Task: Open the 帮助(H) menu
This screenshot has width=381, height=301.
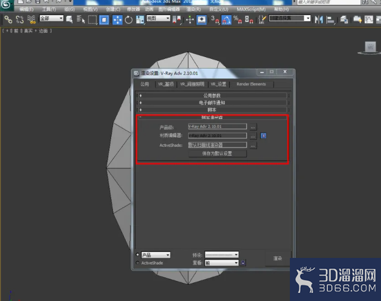Action: click(x=281, y=9)
